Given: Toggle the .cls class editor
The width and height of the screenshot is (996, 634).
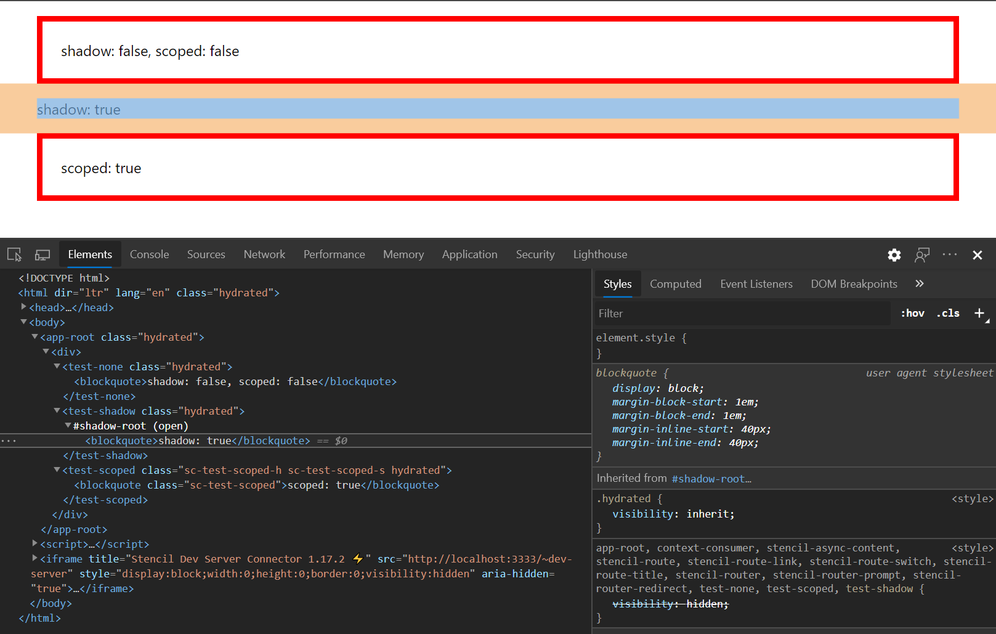Looking at the screenshot, I should 947,313.
